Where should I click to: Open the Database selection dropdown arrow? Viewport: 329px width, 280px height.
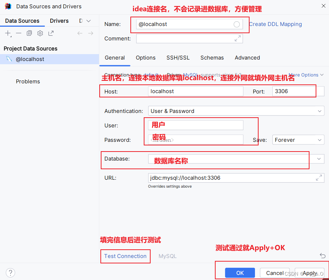point(319,159)
